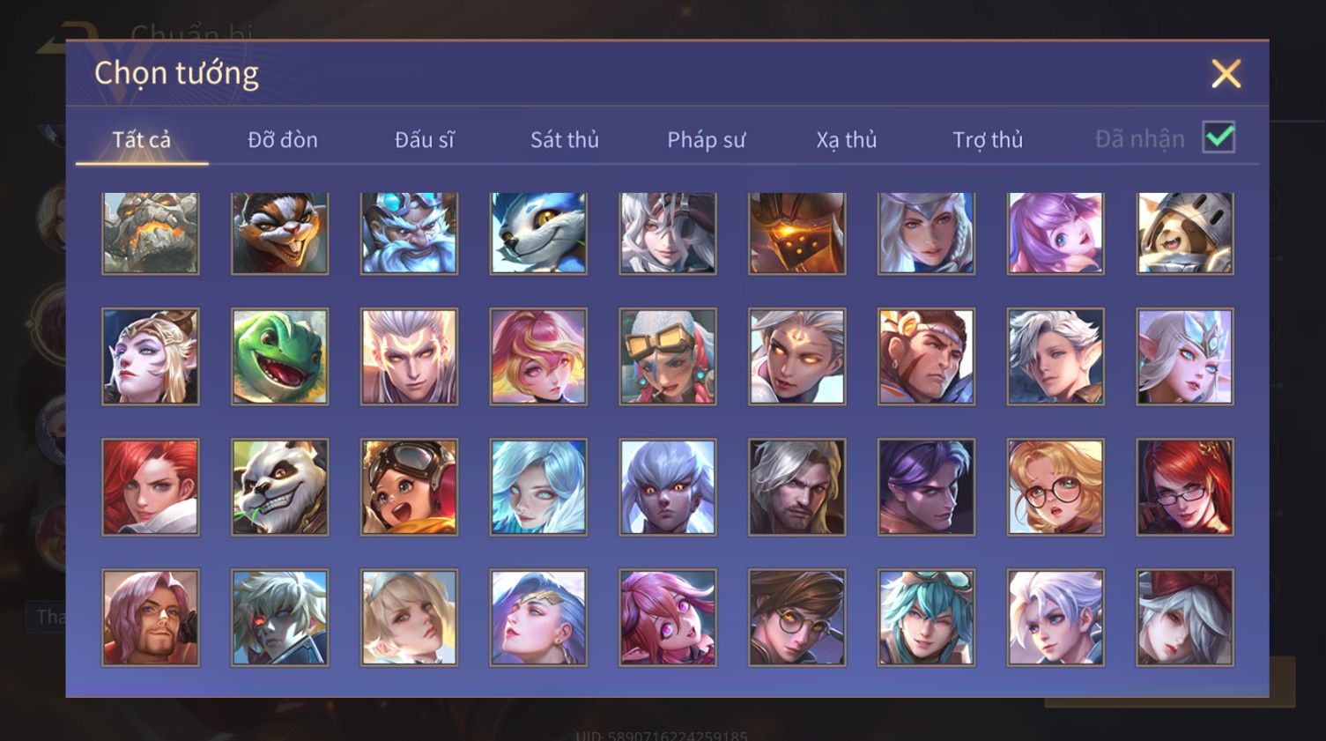Show the Trợ thủ hero list
This screenshot has height=741, width=1326.
988,139
